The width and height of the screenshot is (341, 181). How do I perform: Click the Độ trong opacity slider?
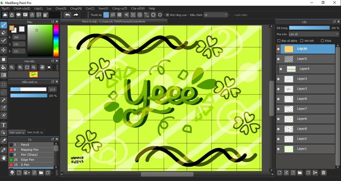coord(309,28)
